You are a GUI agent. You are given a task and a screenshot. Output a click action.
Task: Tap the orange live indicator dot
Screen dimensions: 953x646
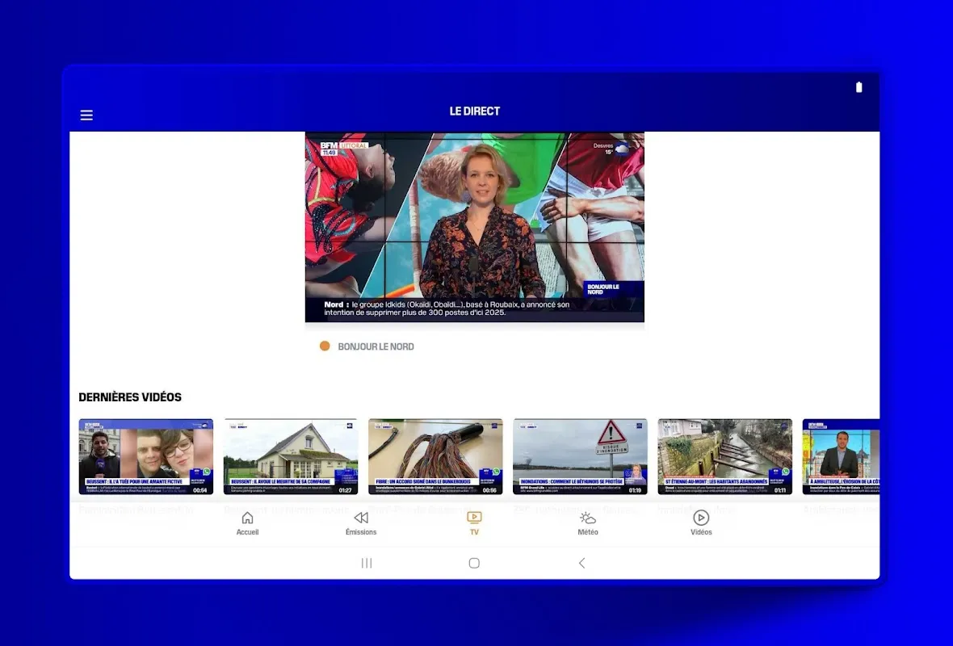(x=324, y=346)
